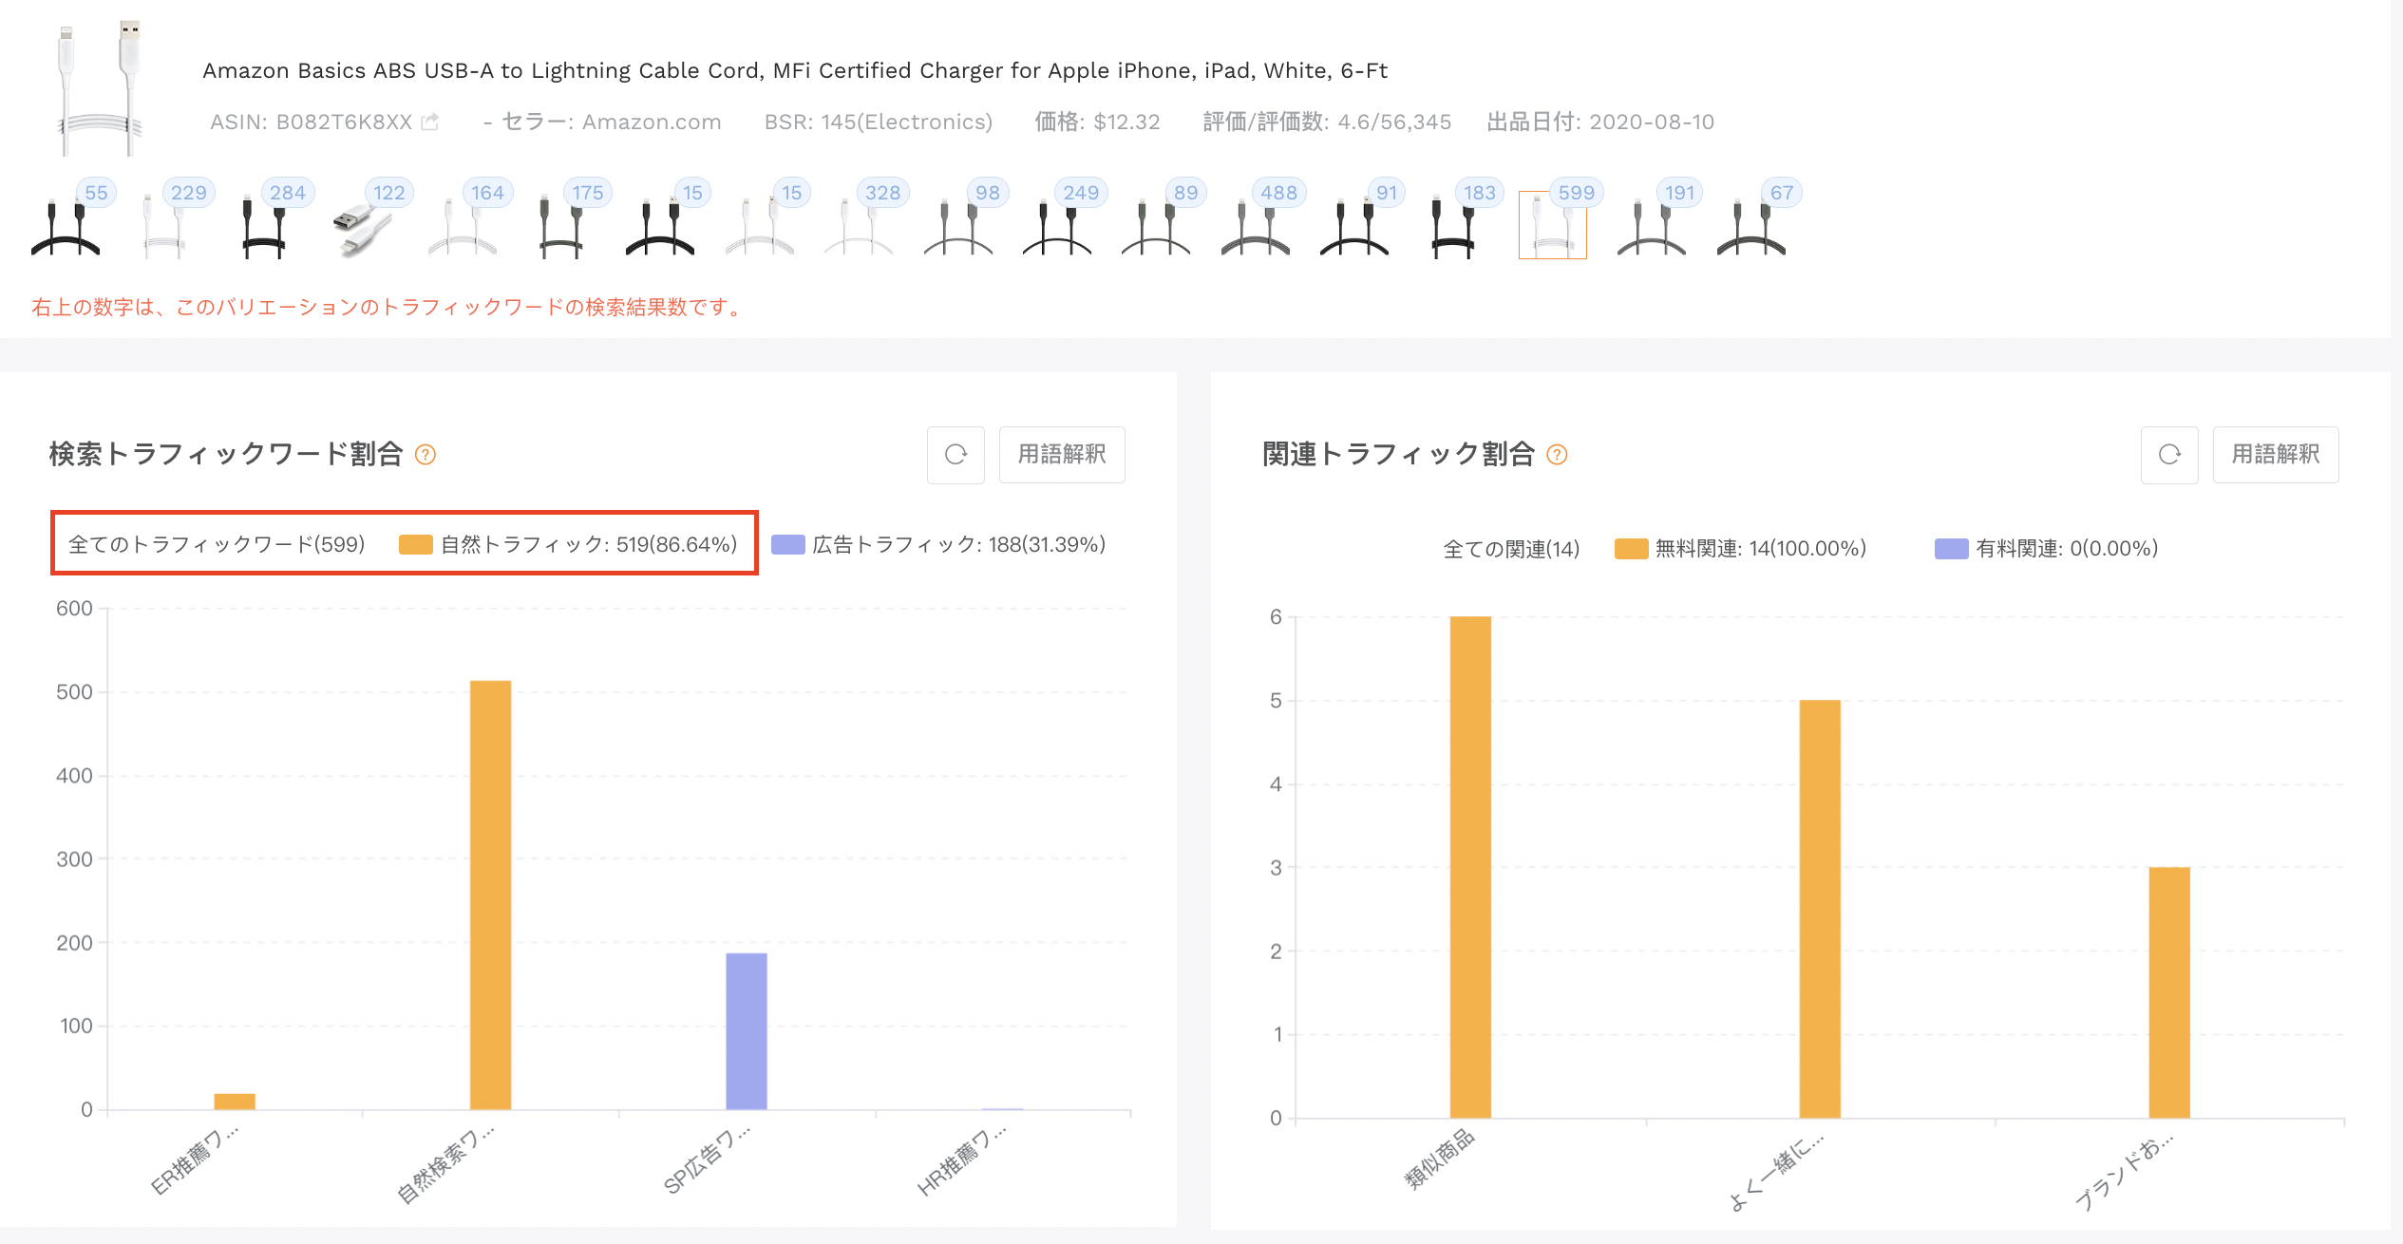The image size is (2403, 1244).
Task: Click the よく一緒に… bar in related chart
Action: point(1820,909)
